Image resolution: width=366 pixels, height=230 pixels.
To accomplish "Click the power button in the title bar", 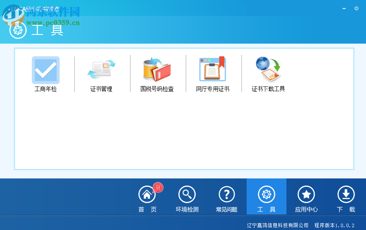I will 357,8.
